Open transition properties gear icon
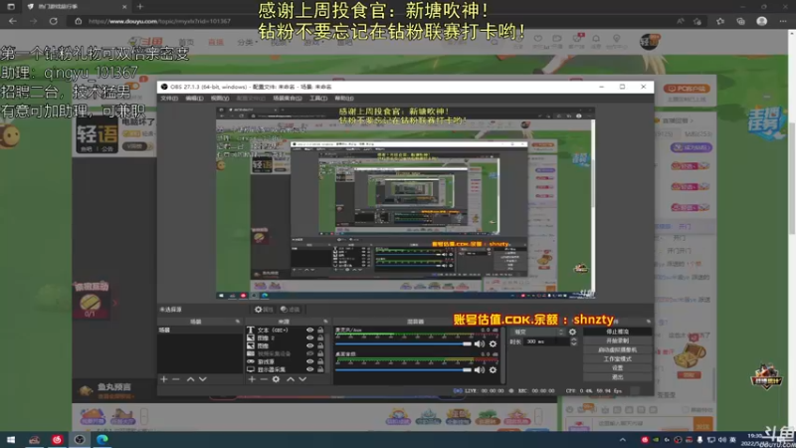The height and width of the screenshot is (448, 796). click(573, 332)
